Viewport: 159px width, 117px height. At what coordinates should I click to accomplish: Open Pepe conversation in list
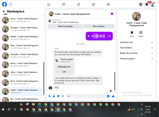pyautogui.click(x=21, y=47)
